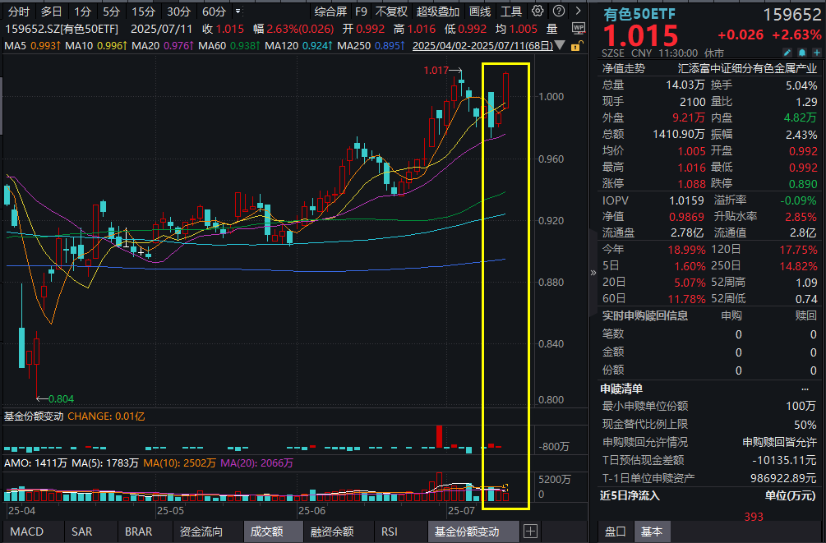The image size is (826, 543).
Task: Add an indicator with the plus icon near RSI
Action: pos(531,531)
